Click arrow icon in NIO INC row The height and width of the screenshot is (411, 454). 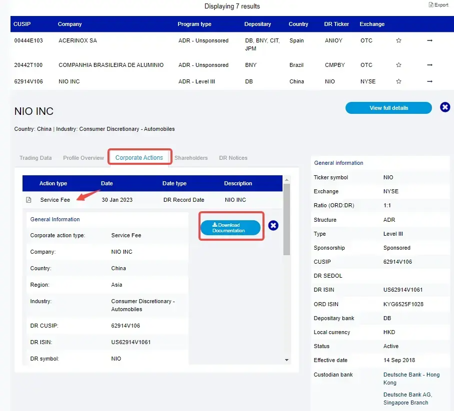click(x=429, y=81)
